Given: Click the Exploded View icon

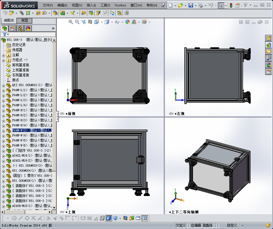Looking at the screenshot, I should (x=98, y=13).
